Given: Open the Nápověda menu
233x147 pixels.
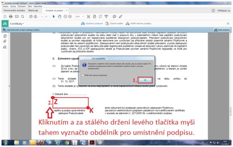Looking at the screenshot, I should 38,6.
